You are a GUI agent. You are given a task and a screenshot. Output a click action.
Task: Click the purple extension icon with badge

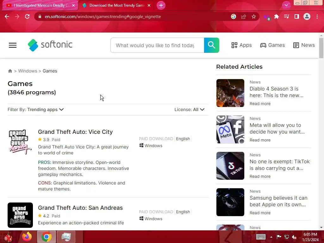click(x=266, y=17)
